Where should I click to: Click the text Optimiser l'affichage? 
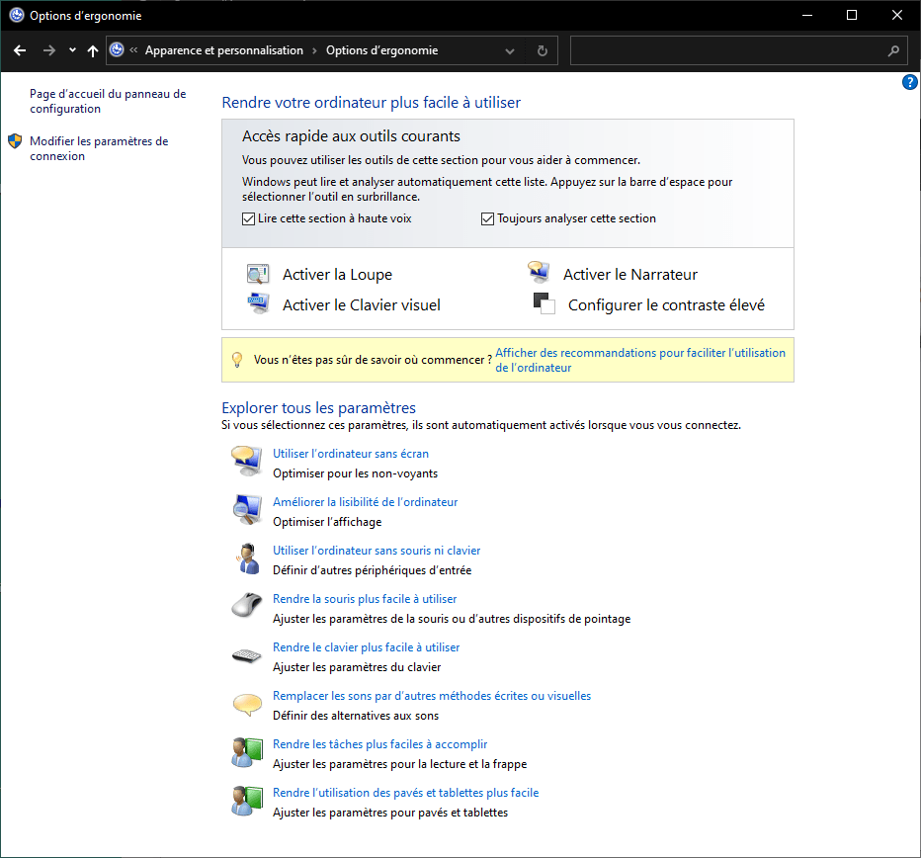point(327,522)
